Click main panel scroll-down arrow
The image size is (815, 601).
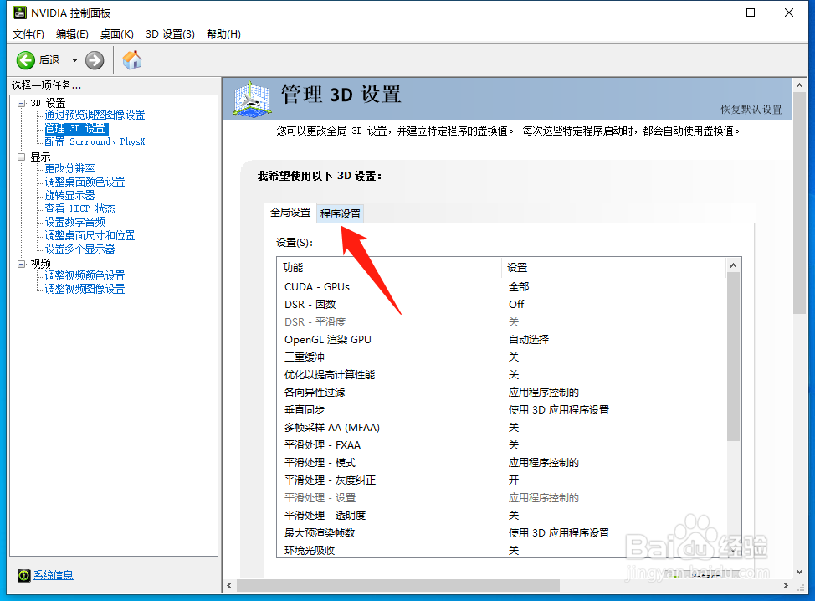click(x=799, y=572)
